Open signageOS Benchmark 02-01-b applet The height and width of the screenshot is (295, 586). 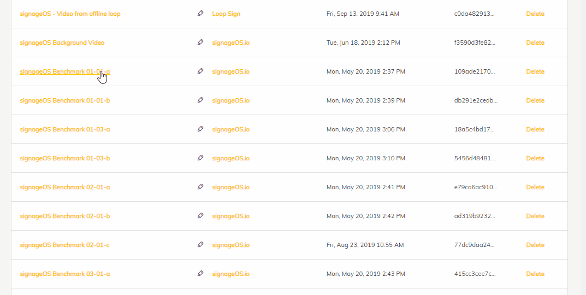[64, 216]
